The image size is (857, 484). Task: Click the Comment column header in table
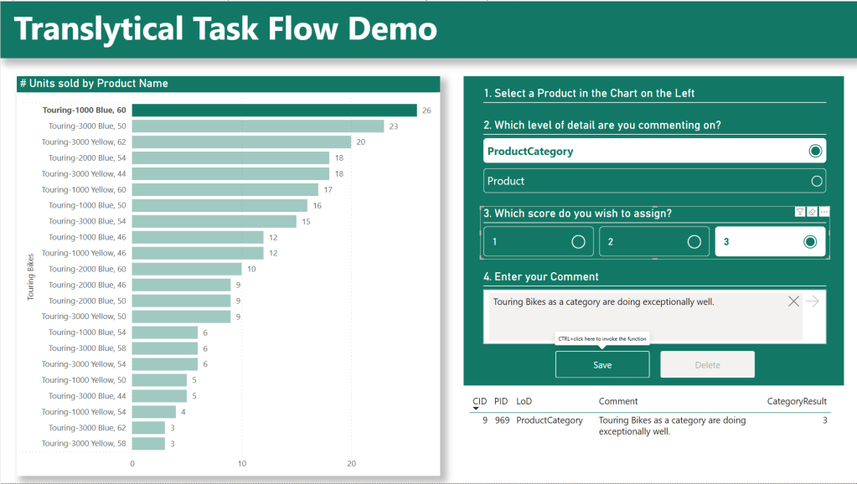(618, 401)
